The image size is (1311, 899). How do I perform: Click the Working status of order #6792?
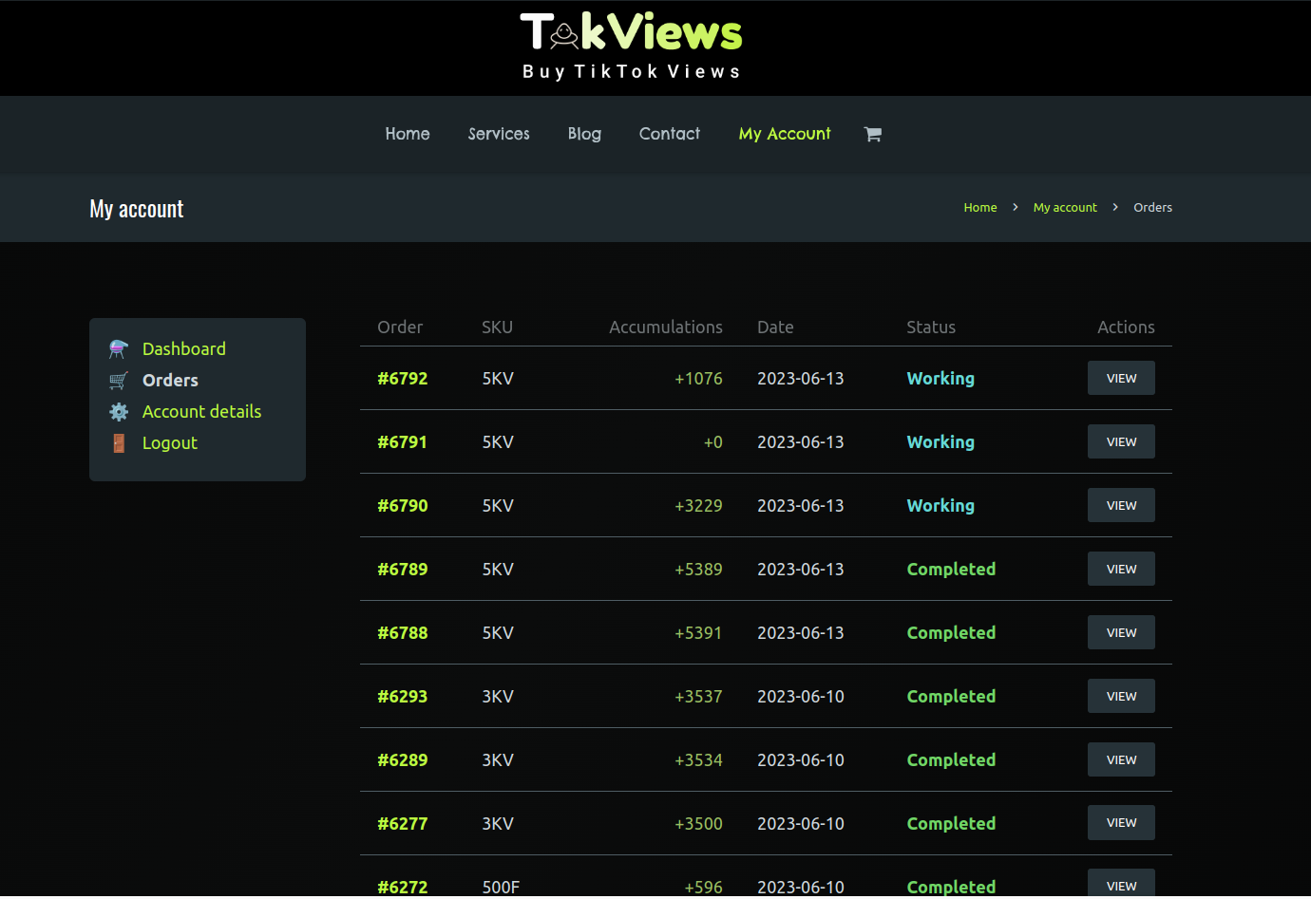pos(940,379)
